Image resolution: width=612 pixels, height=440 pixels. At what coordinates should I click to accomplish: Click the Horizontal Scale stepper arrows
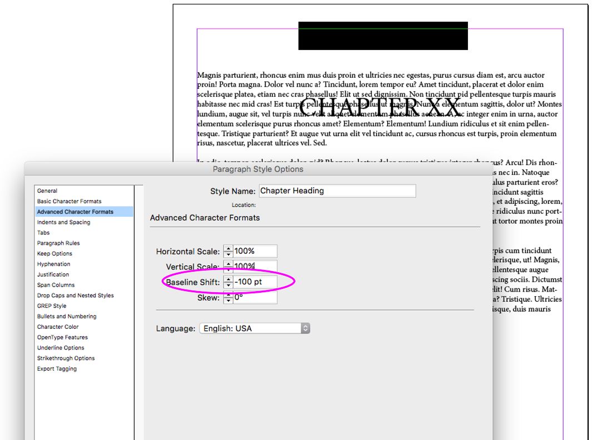[x=228, y=251]
